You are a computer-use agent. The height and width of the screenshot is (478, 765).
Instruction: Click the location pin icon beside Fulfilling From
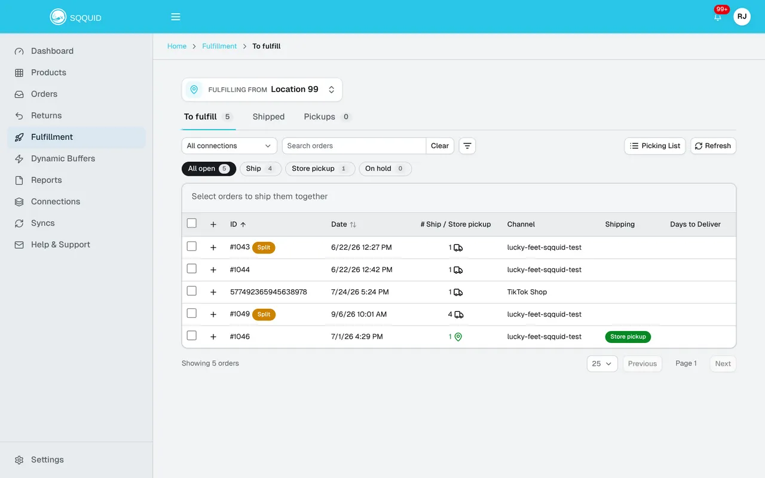pyautogui.click(x=194, y=90)
